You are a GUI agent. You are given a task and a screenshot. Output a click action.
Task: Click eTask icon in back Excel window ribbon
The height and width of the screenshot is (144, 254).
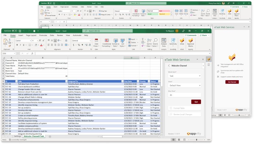tap(230, 12)
